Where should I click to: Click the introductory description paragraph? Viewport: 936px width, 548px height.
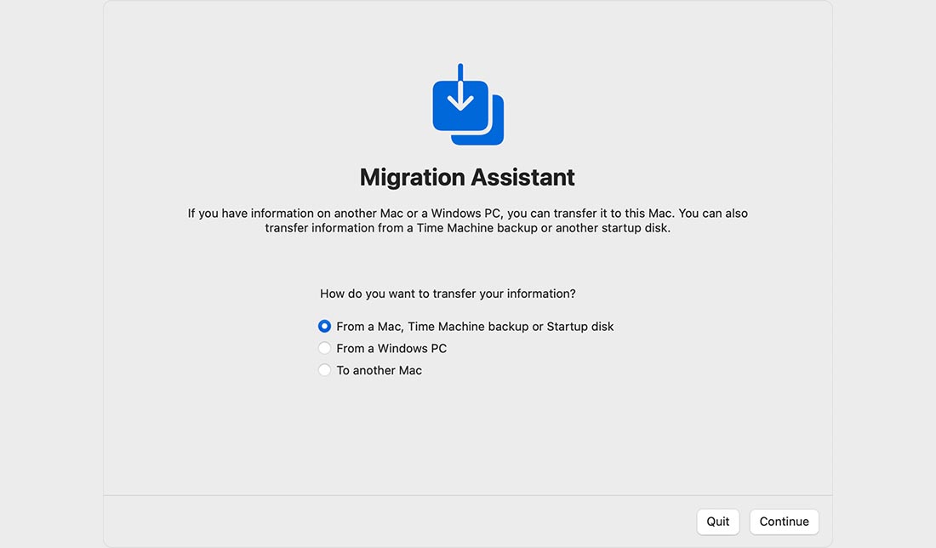point(467,220)
